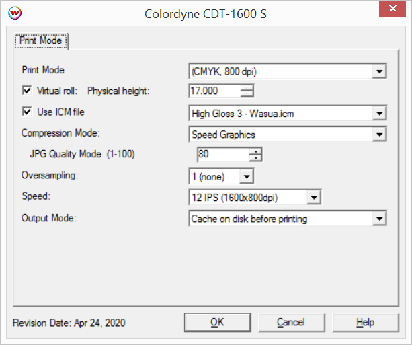Increase JPG Quality with up spinner arrow
The image size is (412, 345).
click(x=255, y=151)
